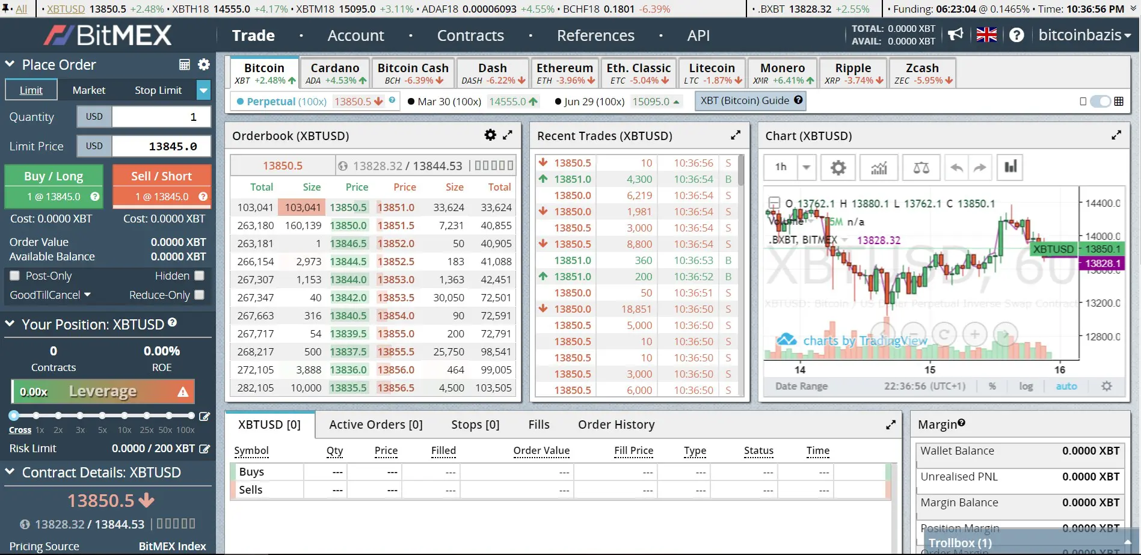The width and height of the screenshot is (1141, 555).
Task: Click the Limit Price input field
Action: pyautogui.click(x=161, y=146)
